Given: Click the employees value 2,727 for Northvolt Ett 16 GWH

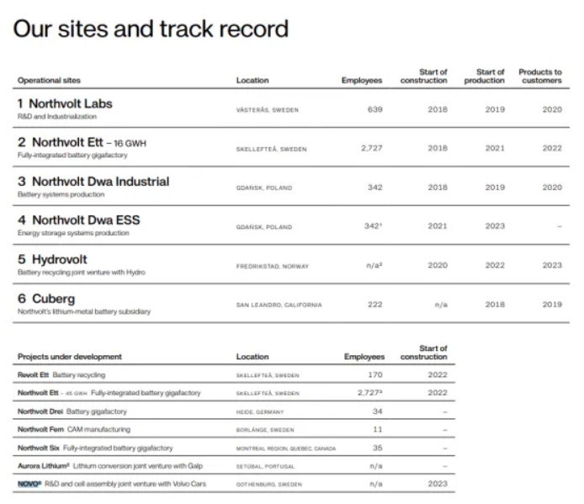Looking at the screenshot, I should 371,148.
